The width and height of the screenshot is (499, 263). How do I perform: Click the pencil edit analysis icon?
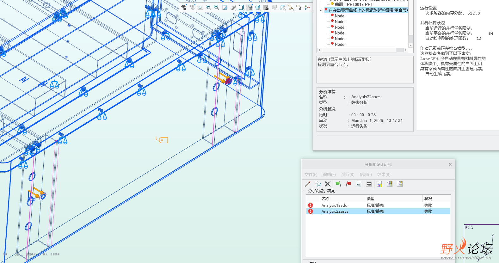[308, 184]
